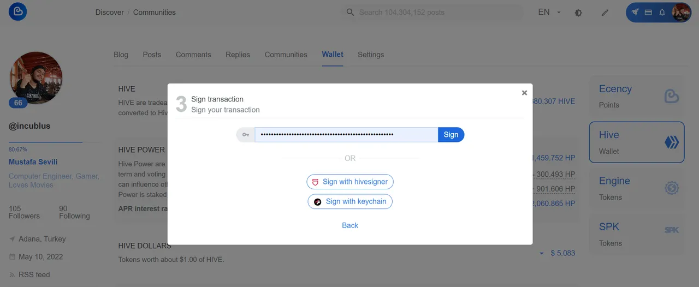Focus the private key password field

point(346,135)
